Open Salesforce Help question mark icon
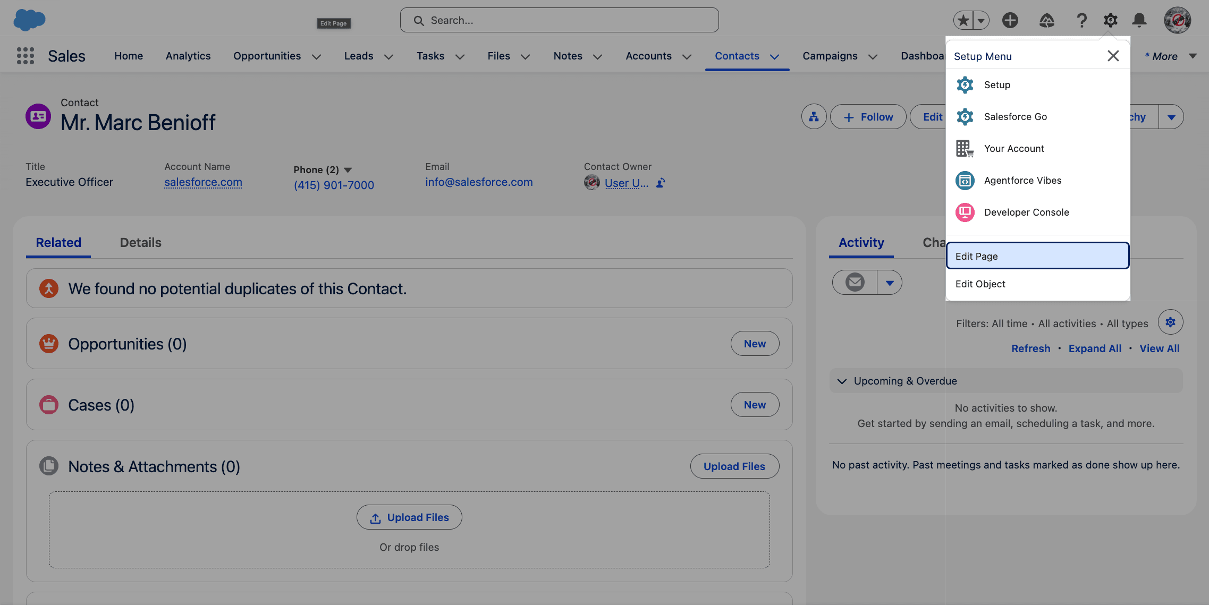This screenshot has width=1209, height=605. (x=1081, y=20)
